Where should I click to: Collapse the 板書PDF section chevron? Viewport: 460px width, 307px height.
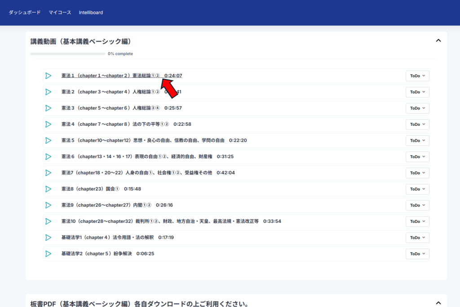438,303
